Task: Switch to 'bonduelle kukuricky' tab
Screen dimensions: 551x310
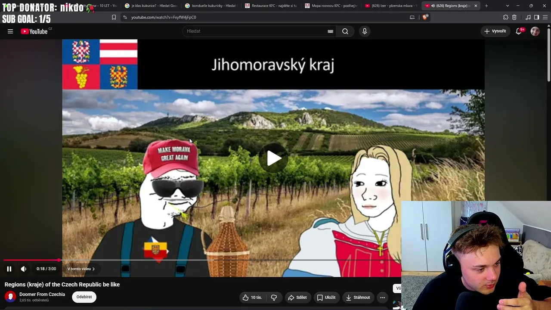Action: 211,6
